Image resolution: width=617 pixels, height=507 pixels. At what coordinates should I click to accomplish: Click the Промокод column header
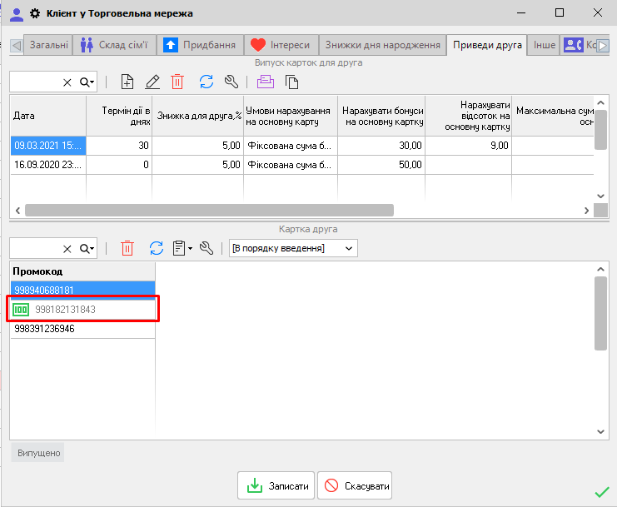click(x=82, y=271)
